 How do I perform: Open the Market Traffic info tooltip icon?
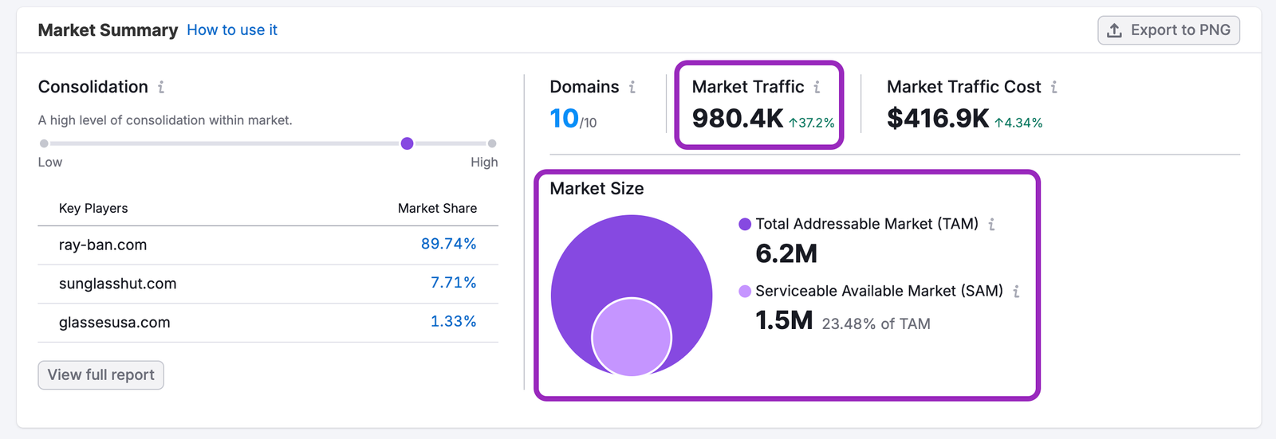pos(817,87)
